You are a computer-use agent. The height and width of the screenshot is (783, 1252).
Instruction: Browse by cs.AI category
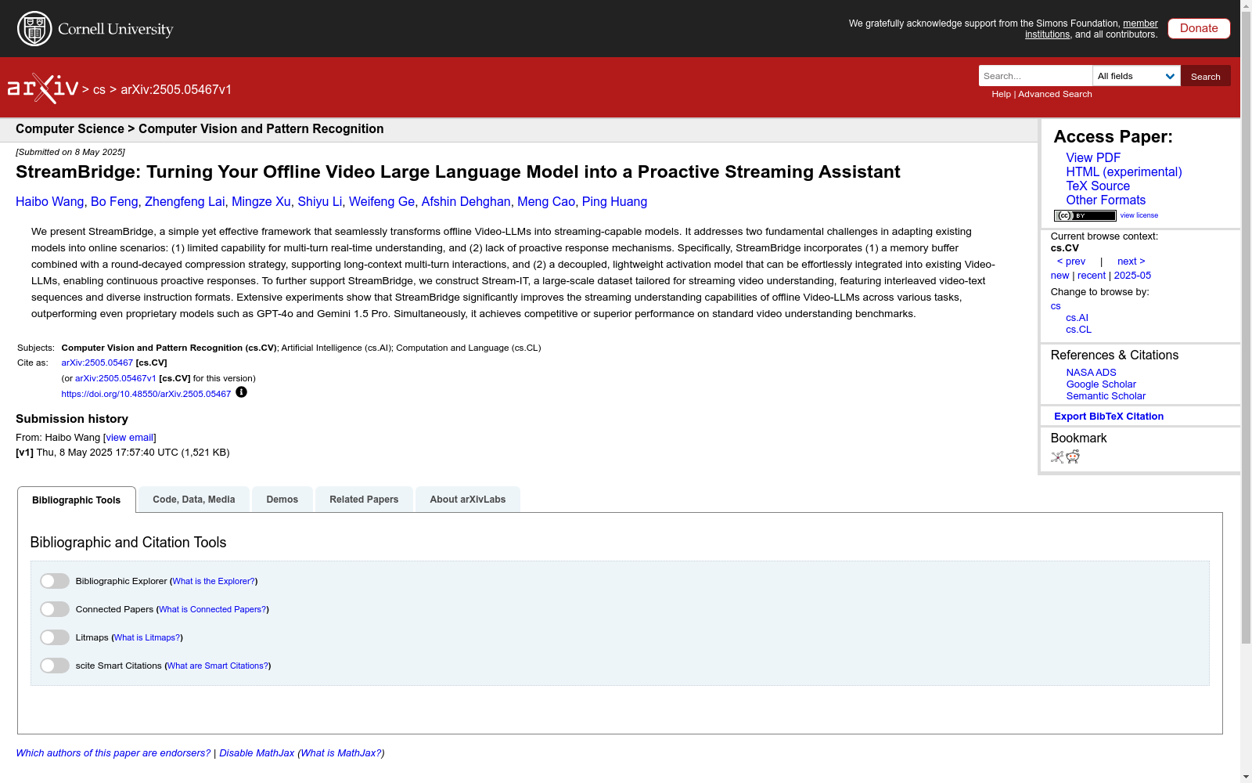point(1077,318)
